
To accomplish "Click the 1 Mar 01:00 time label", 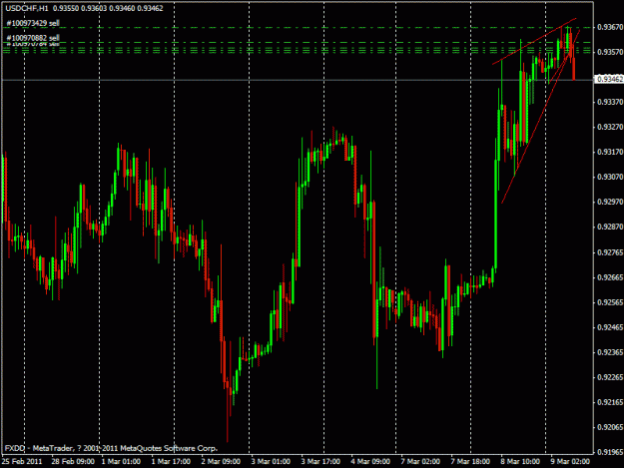I will pos(121,462).
